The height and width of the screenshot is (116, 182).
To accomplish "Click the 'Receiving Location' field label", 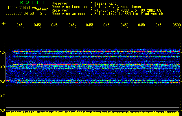I will 70,7.
